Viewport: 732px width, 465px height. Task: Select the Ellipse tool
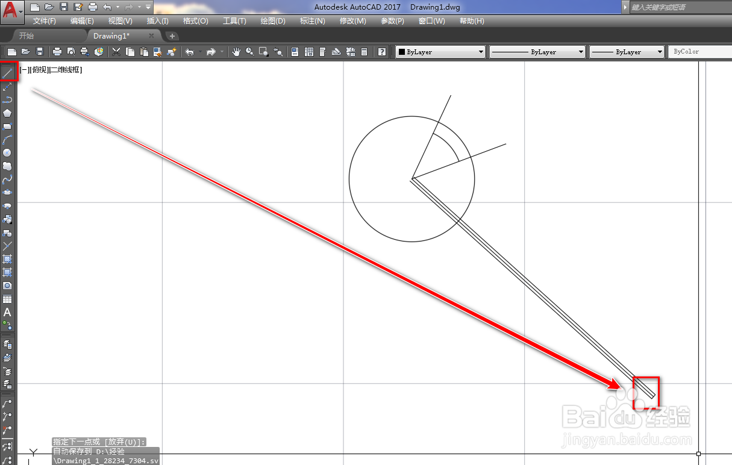click(8, 193)
